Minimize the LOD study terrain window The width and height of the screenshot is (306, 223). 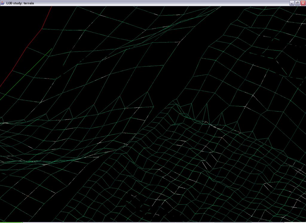292,3
